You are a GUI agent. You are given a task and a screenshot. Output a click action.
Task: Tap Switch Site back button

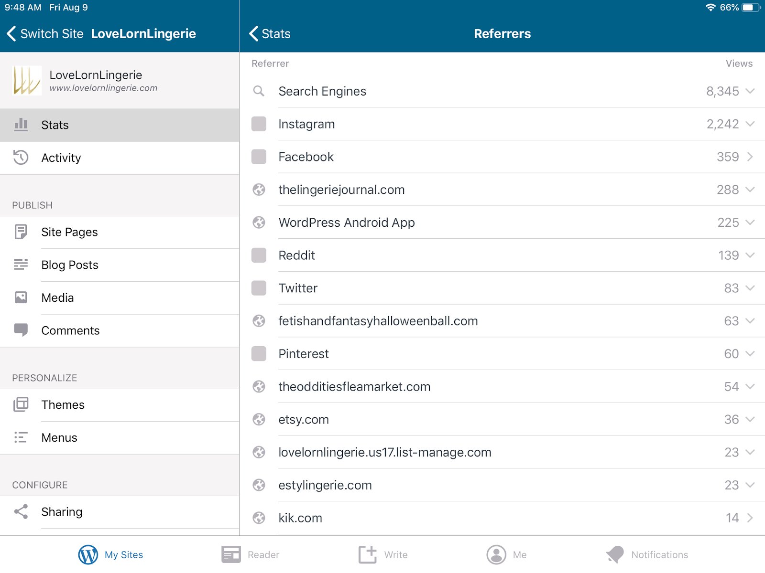click(x=45, y=33)
